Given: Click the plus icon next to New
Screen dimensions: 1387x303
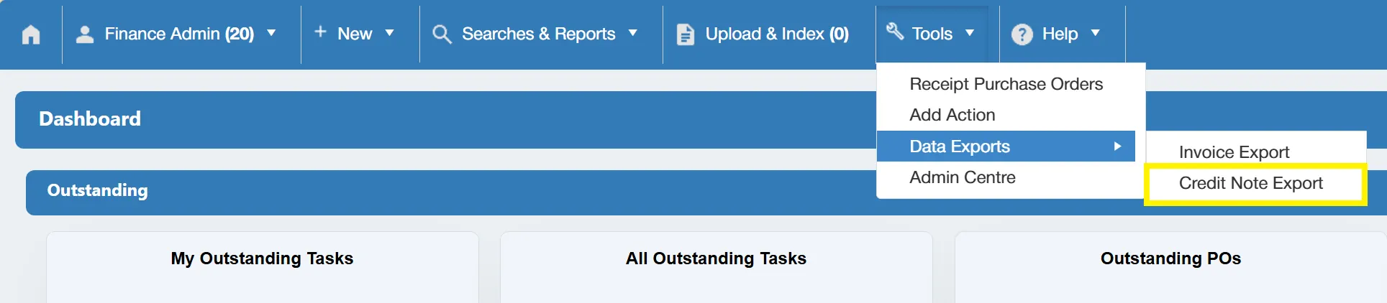Looking at the screenshot, I should [x=321, y=32].
